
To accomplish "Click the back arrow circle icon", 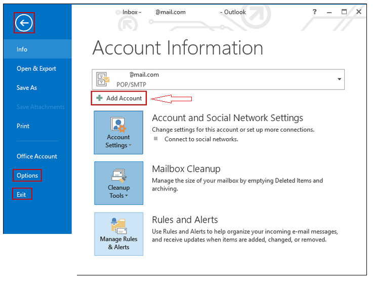I will 24,23.
